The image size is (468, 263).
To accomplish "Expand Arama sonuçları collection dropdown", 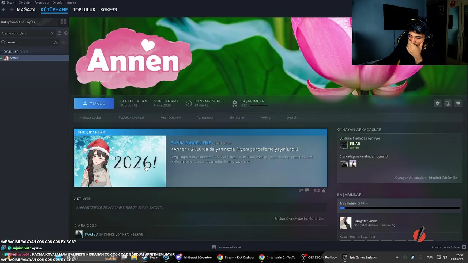I will pyautogui.click(x=52, y=33).
